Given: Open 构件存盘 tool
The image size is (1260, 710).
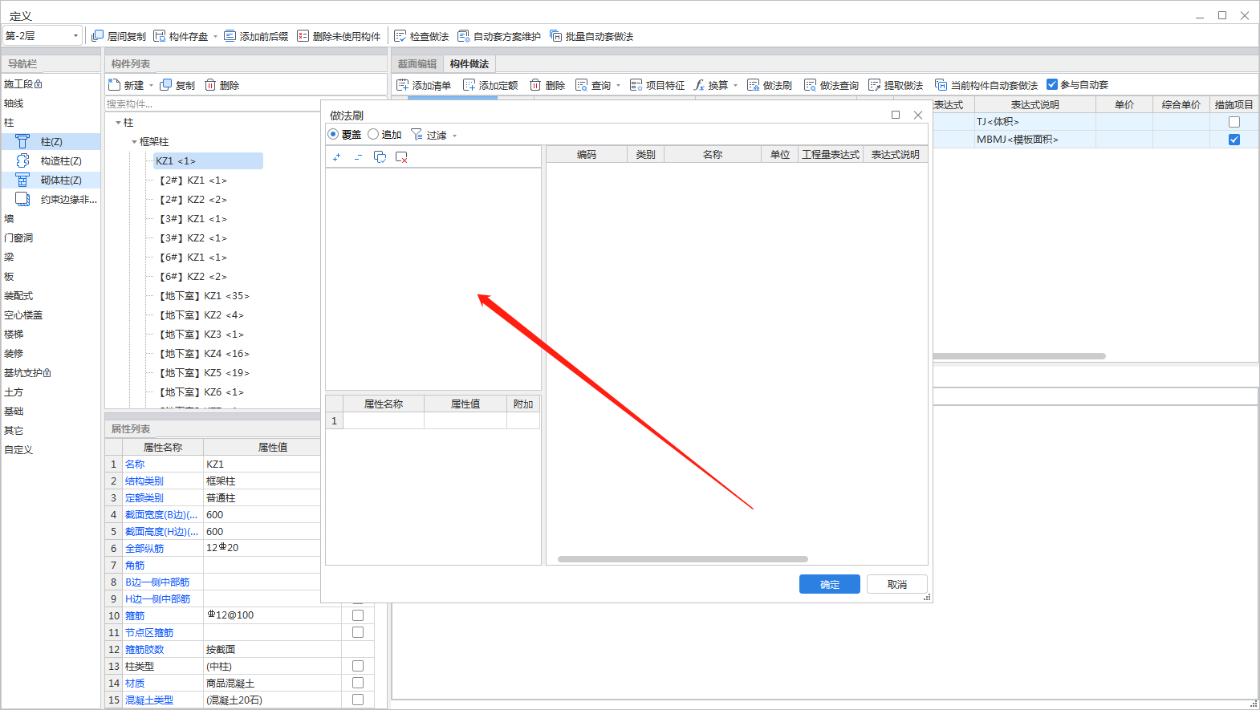Looking at the screenshot, I should pyautogui.click(x=181, y=36).
